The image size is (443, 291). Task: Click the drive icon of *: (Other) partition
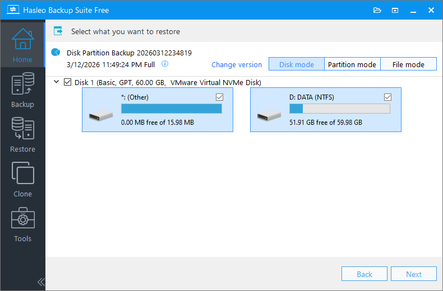point(101,115)
